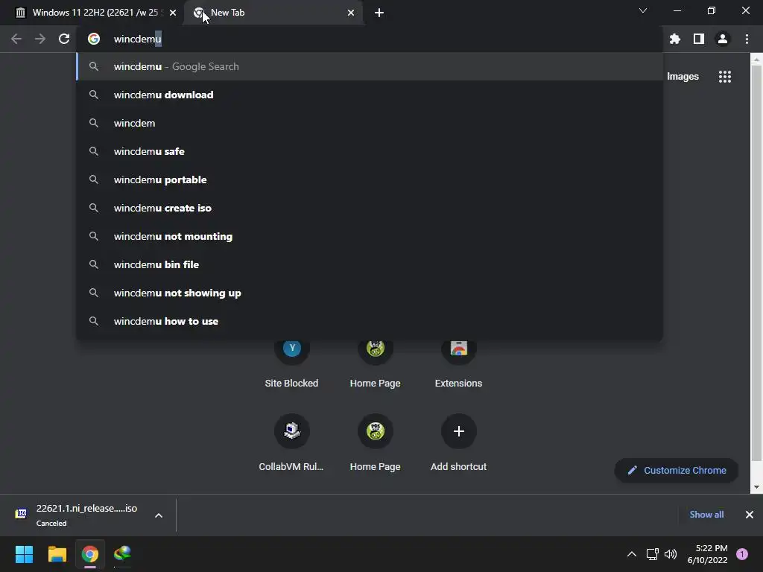This screenshot has width=763, height=572.
Task: Open the clock and date flyout
Action: (x=708, y=554)
